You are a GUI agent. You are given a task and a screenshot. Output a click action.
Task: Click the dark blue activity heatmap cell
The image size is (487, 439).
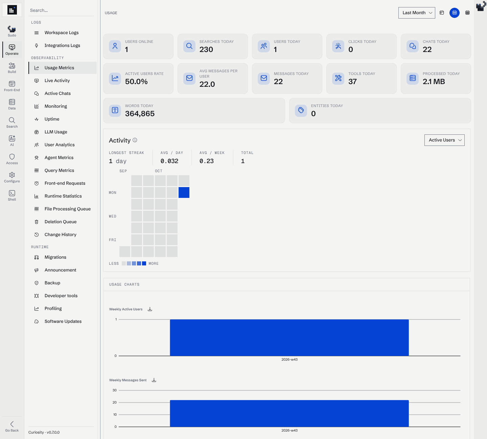(184, 192)
